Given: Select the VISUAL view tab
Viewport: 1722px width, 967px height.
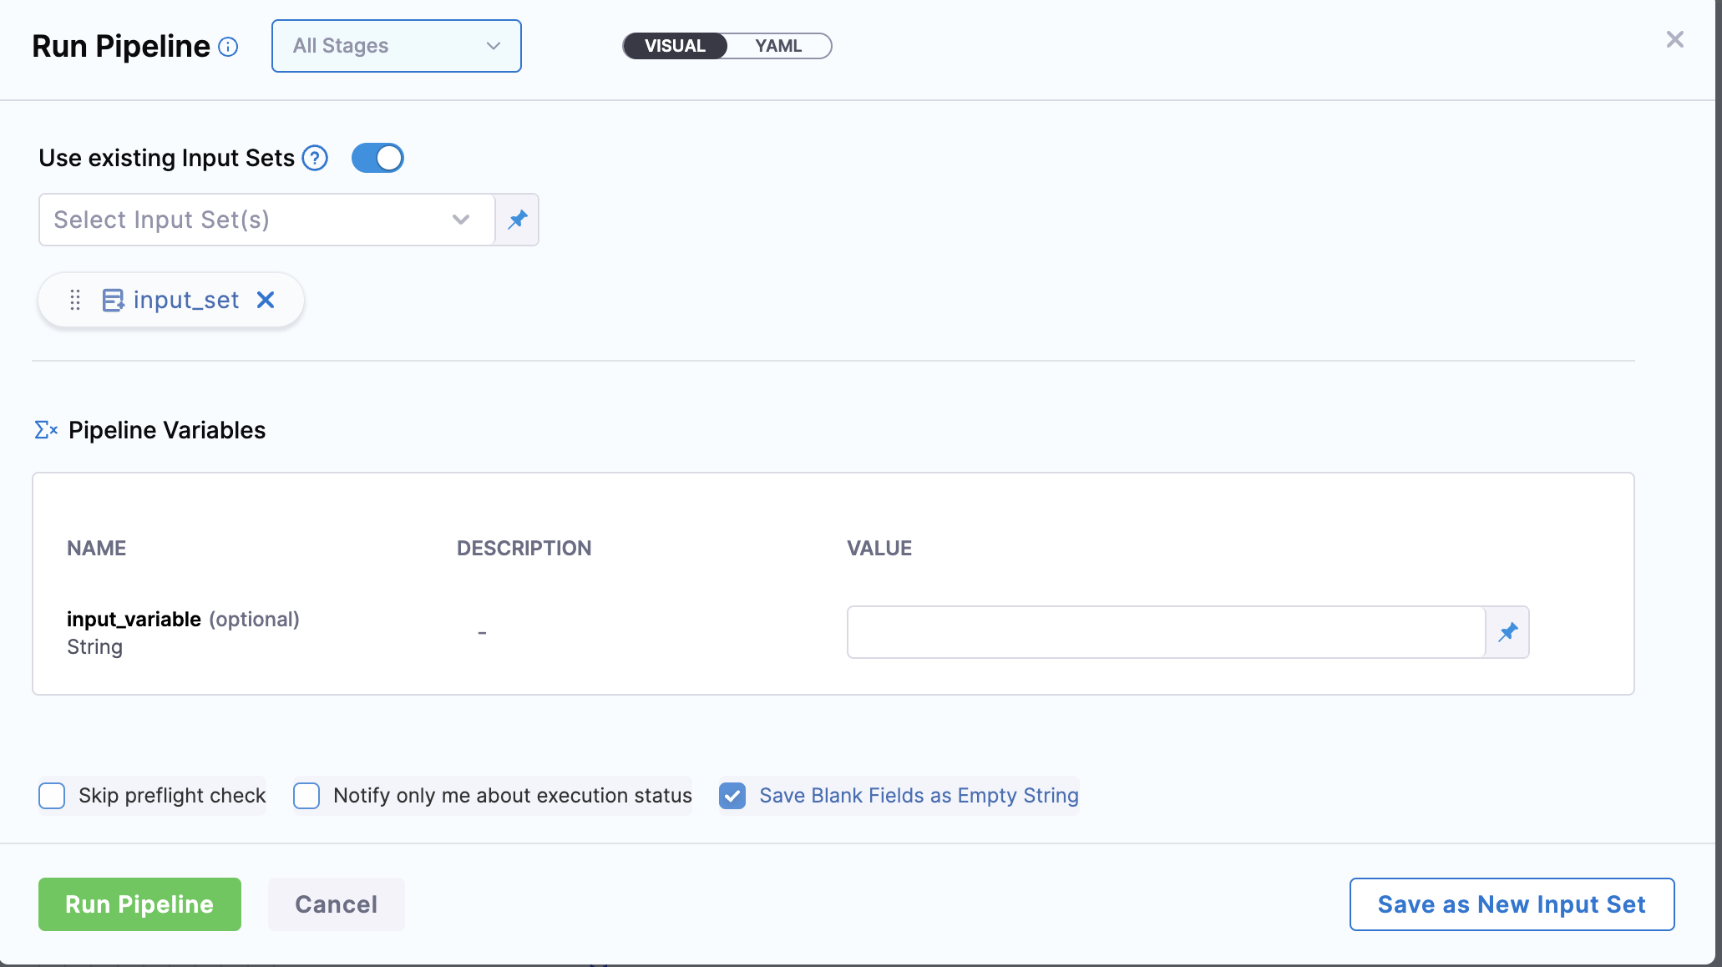Looking at the screenshot, I should click(675, 46).
